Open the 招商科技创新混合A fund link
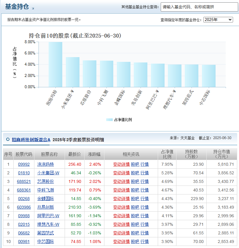239x248 pixels. [31, 140]
